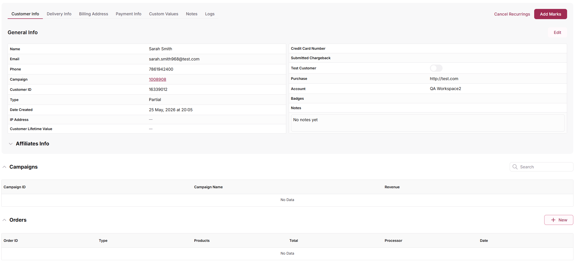Click the Orders heading
The image size is (575, 263).
tap(18, 220)
